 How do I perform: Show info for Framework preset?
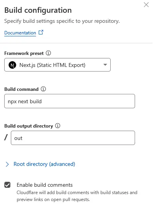tap(48, 53)
